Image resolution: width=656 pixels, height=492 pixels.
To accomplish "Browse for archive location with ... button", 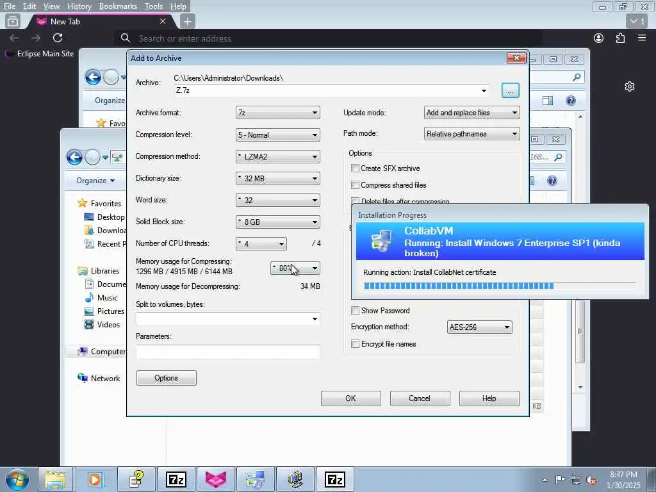I will pyautogui.click(x=510, y=90).
